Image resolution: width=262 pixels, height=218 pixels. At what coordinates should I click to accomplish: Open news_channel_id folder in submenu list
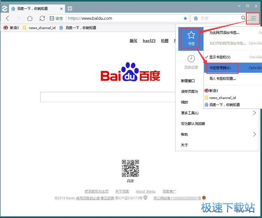coord(220,98)
